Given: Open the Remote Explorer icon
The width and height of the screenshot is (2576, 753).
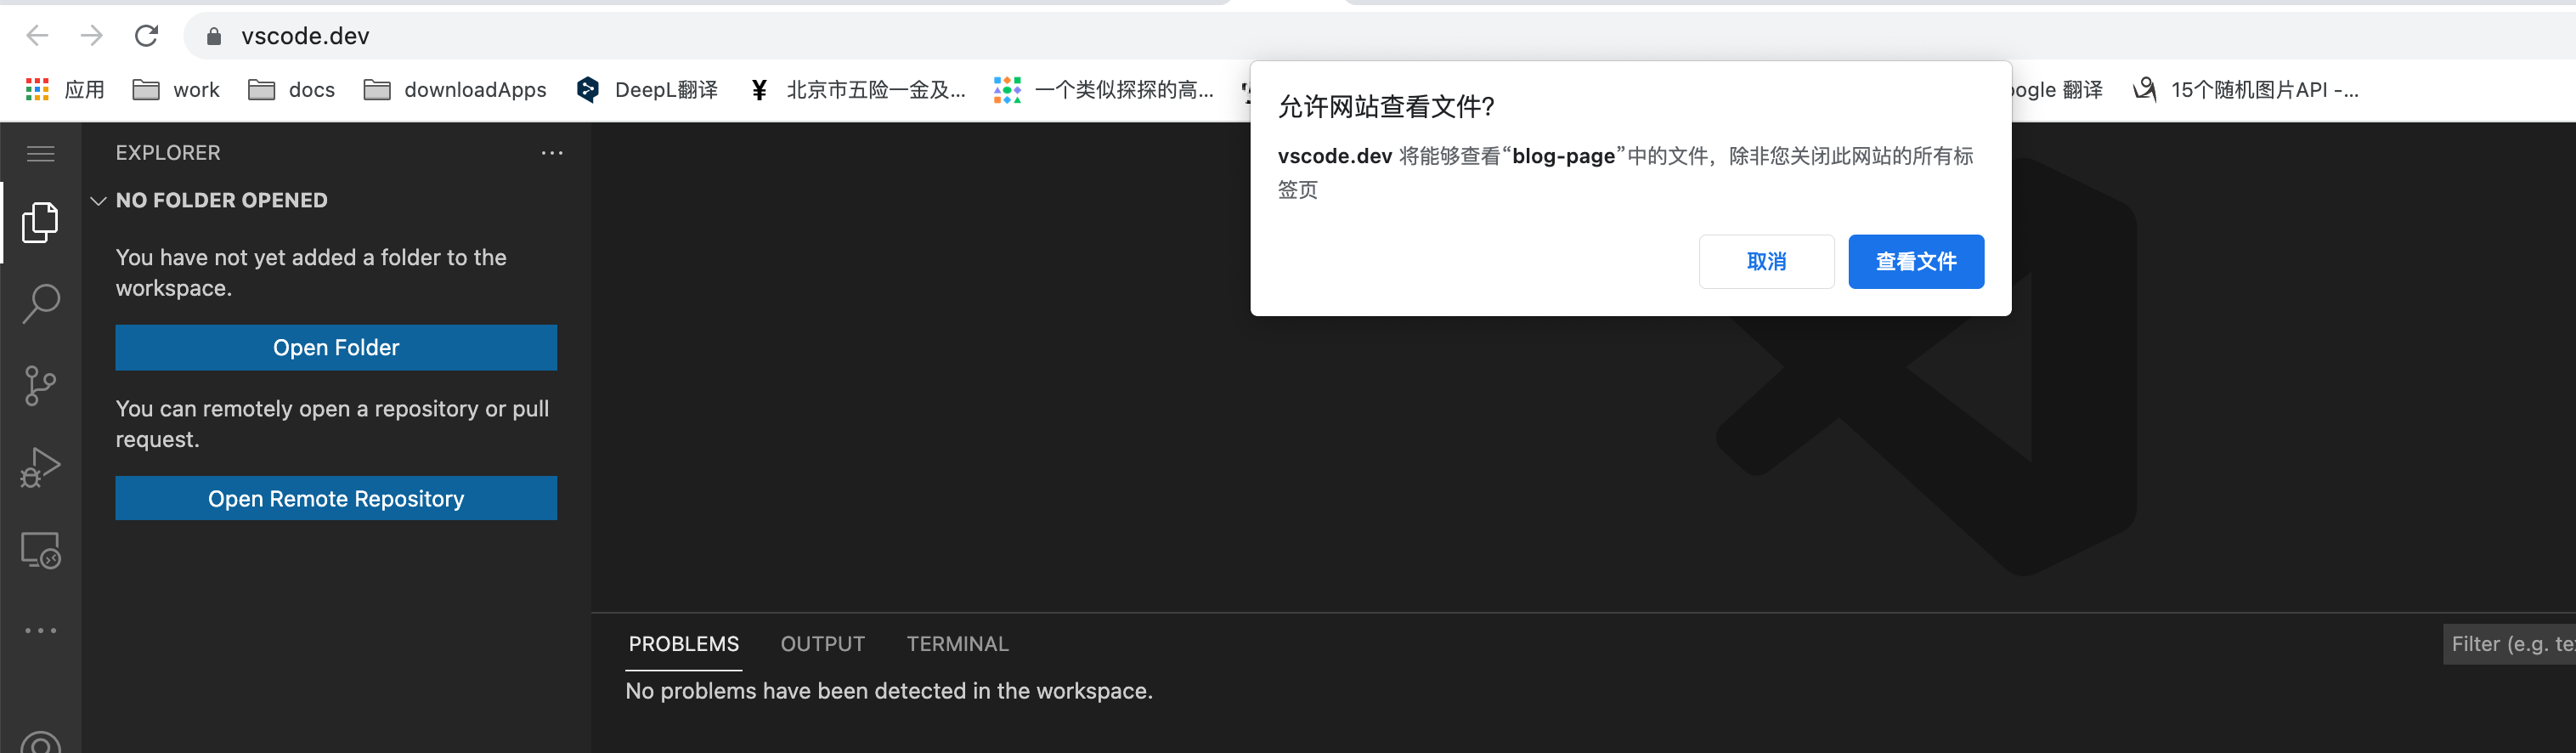Looking at the screenshot, I should (x=41, y=550).
